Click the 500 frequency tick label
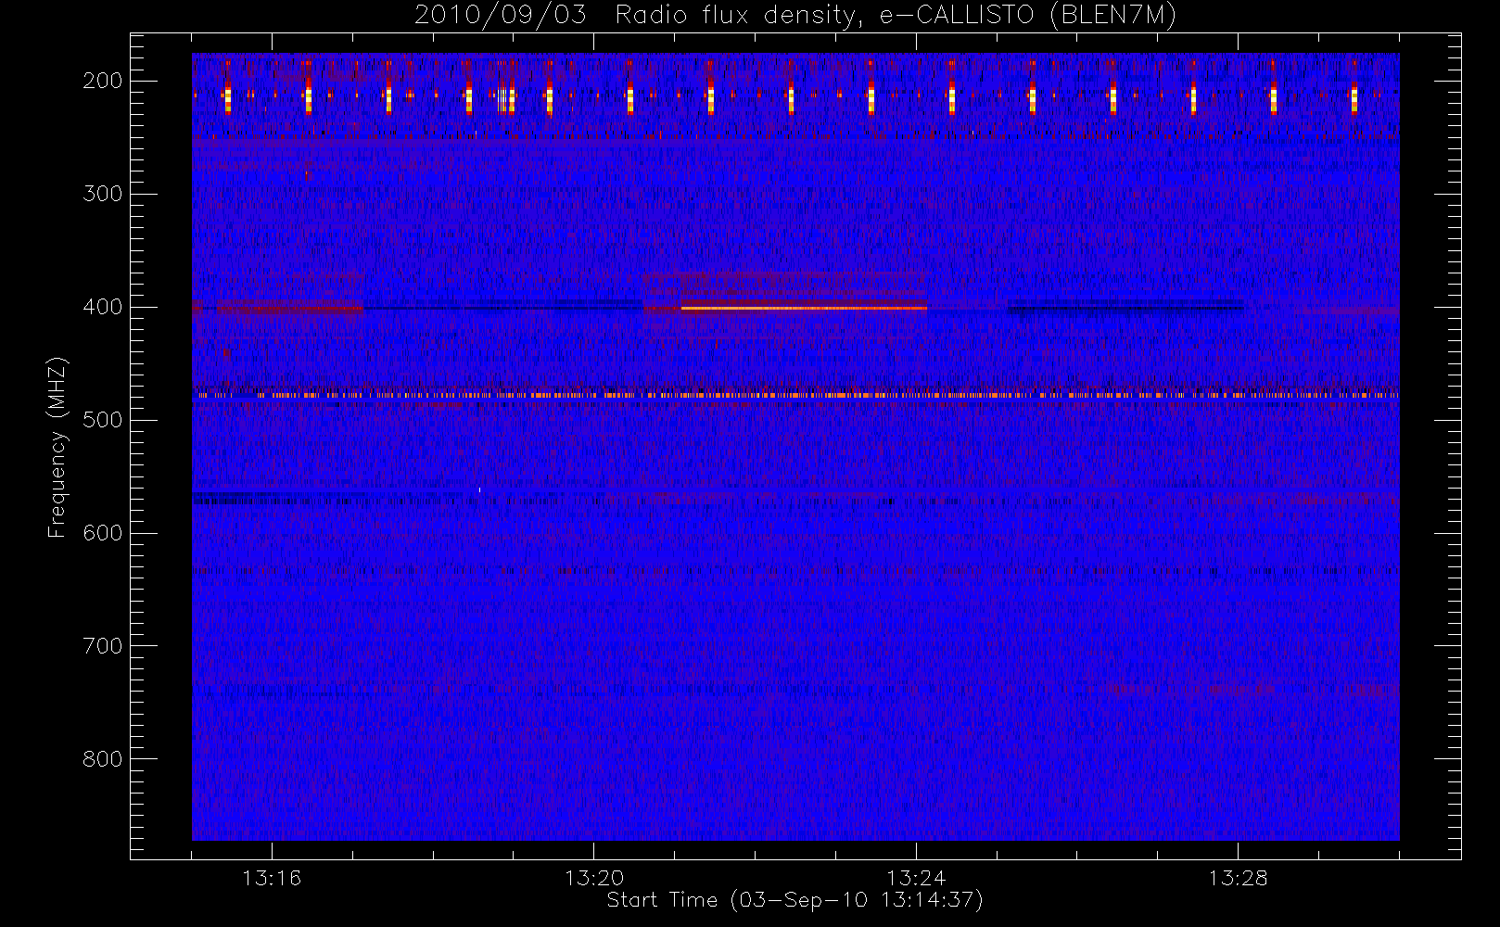Screen dimensions: 1500x927 coord(103,420)
